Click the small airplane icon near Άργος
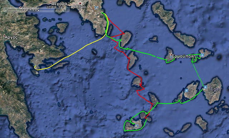Viewport: 229px width, 138px height. 15,46
